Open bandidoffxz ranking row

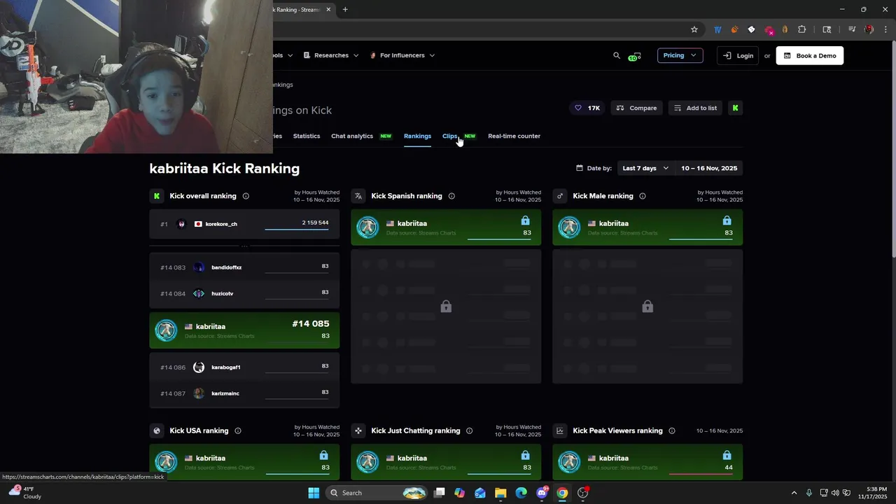(x=244, y=267)
